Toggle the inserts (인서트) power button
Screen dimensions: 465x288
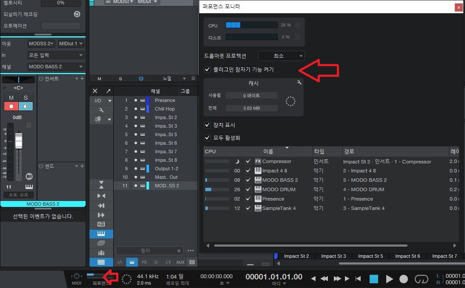[x=41, y=79]
